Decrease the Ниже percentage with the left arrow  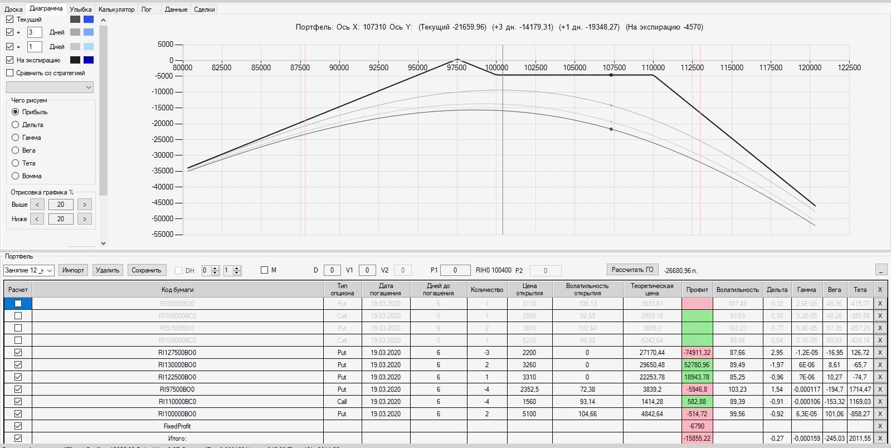(37, 219)
